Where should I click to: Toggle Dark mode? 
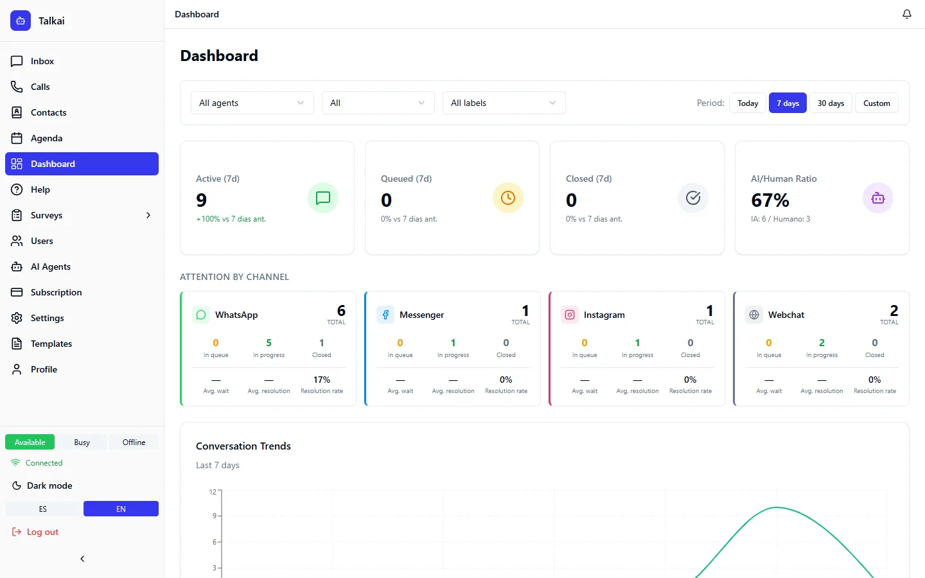coord(42,486)
